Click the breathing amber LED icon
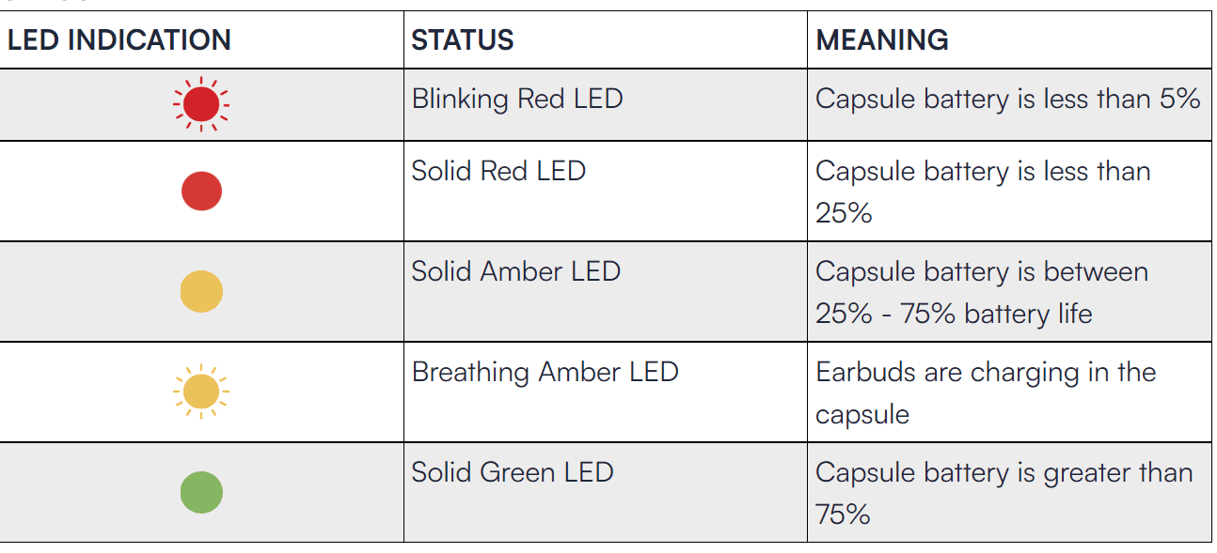 coord(201,392)
